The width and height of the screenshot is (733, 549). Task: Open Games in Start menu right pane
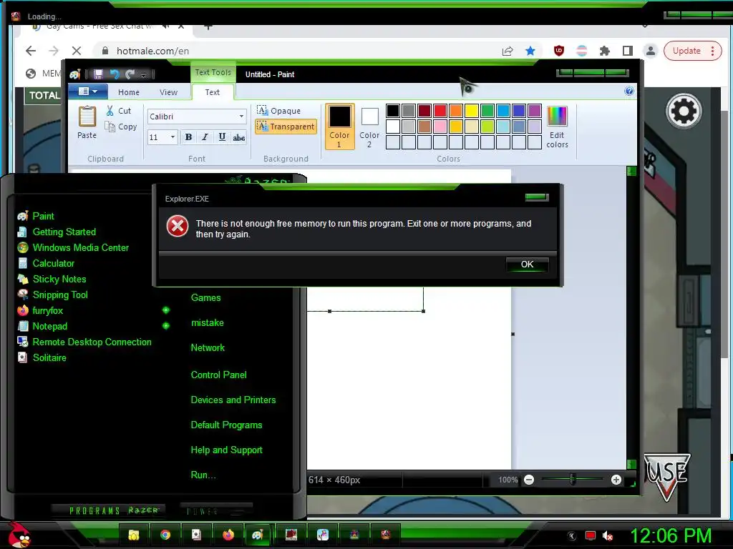coord(205,298)
